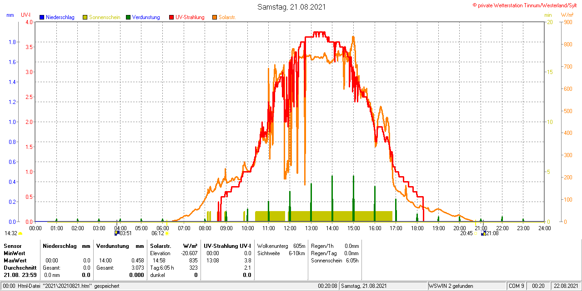Click the mm axis unit label
The image size is (582, 291).
tap(10, 15)
